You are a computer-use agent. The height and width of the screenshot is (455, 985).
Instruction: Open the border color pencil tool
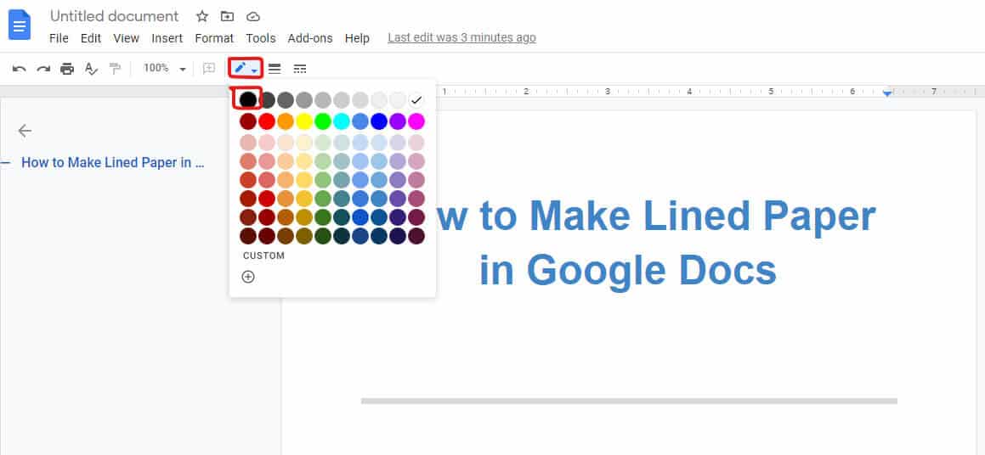point(245,68)
